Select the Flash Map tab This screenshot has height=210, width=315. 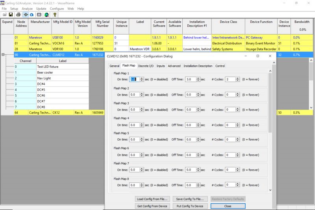tap(129, 65)
